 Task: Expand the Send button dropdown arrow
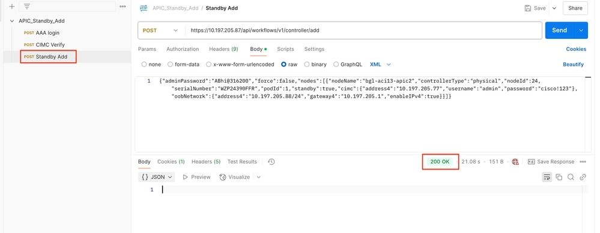(x=581, y=31)
